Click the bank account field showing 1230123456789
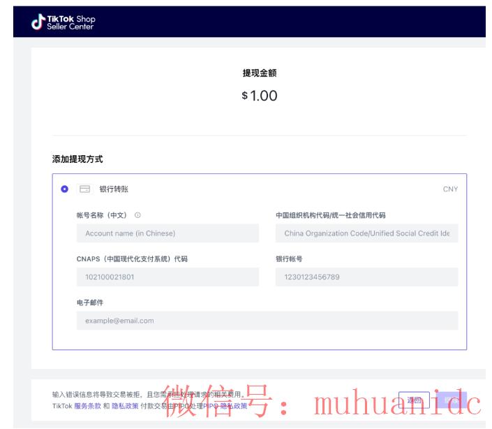The width and height of the screenshot is (492, 429). (366, 277)
